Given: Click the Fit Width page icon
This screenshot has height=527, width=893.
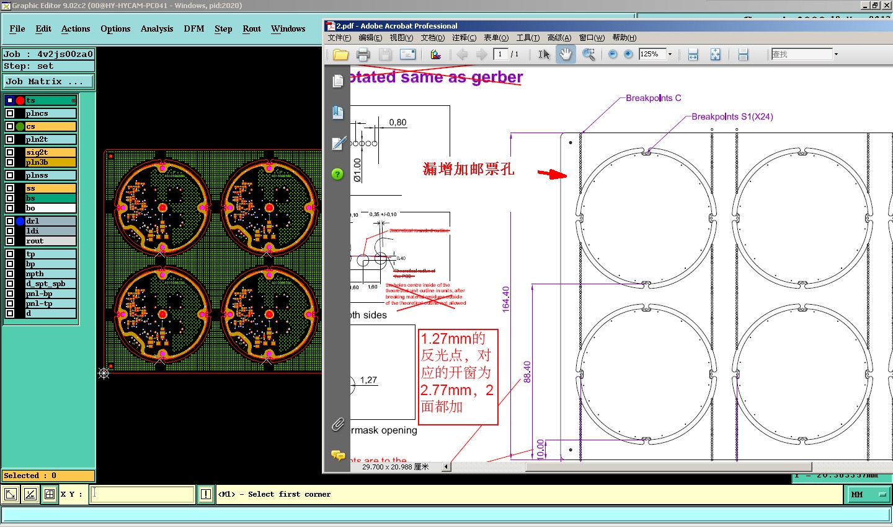Looking at the screenshot, I should coord(693,54).
